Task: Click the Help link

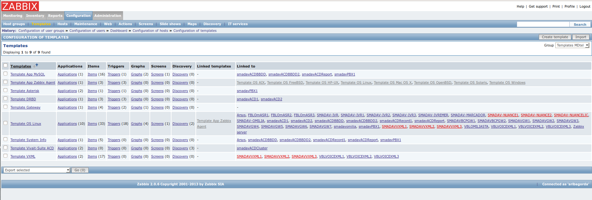Action: point(520,6)
